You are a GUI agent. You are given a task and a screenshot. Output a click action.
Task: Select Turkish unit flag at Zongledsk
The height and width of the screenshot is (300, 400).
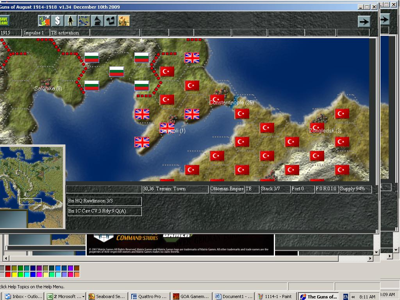(317, 128)
